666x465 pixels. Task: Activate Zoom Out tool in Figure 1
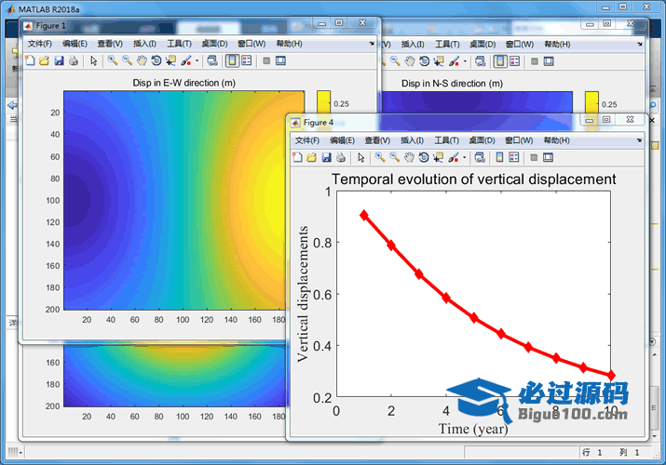(x=127, y=61)
